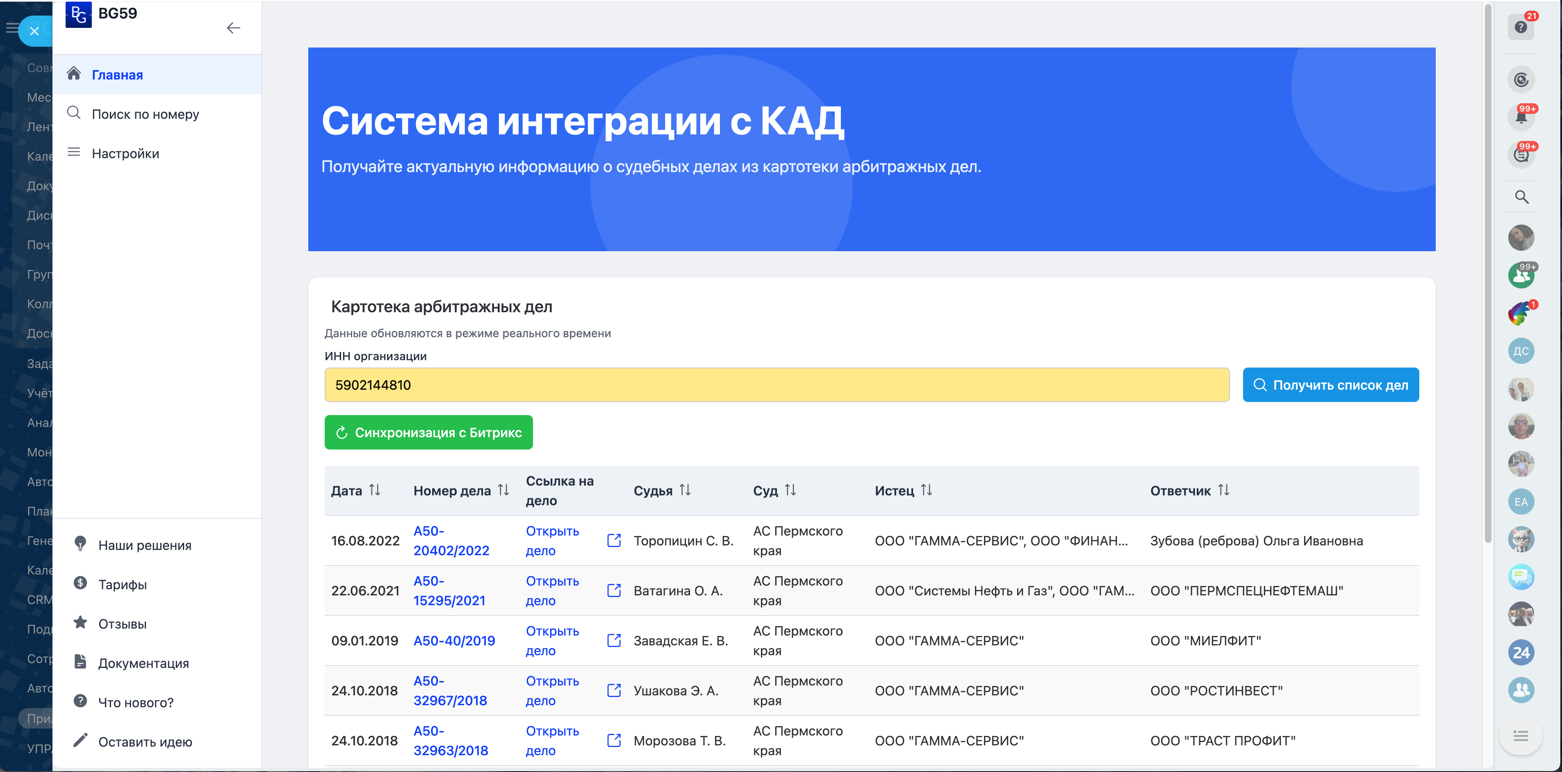Viewport: 1562px width, 772px height.
Task: Open the search magnifier in right panel
Action: tap(1521, 197)
